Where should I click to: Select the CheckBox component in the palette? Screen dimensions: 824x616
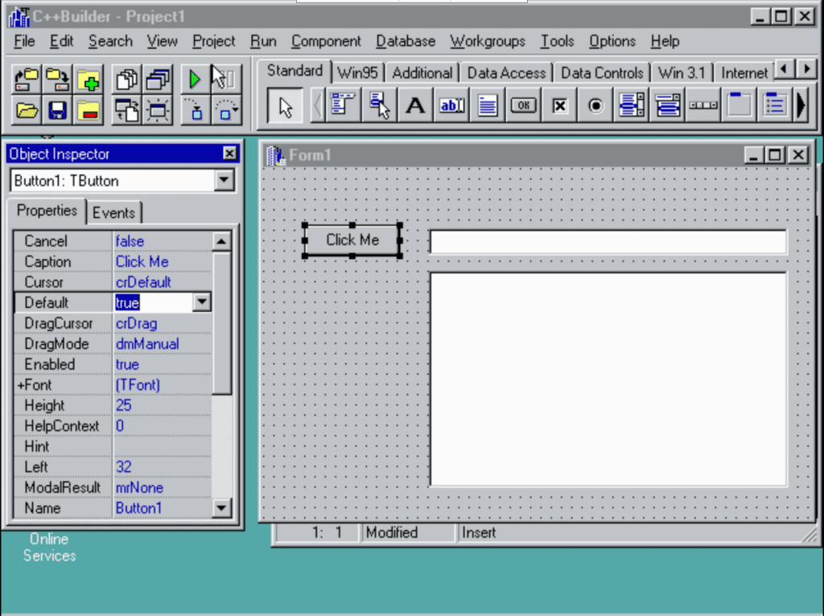click(x=560, y=105)
